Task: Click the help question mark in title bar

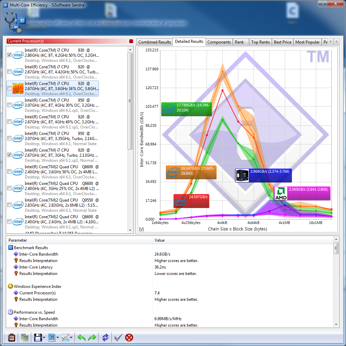Action: [x=323, y=3]
